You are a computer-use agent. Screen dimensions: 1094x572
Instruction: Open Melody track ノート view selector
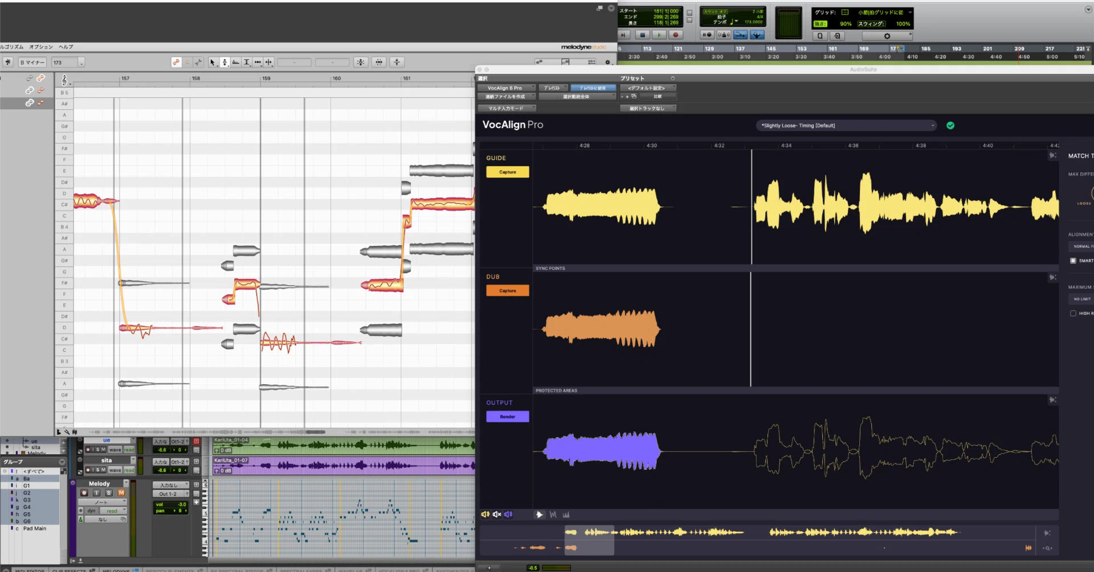click(x=101, y=503)
